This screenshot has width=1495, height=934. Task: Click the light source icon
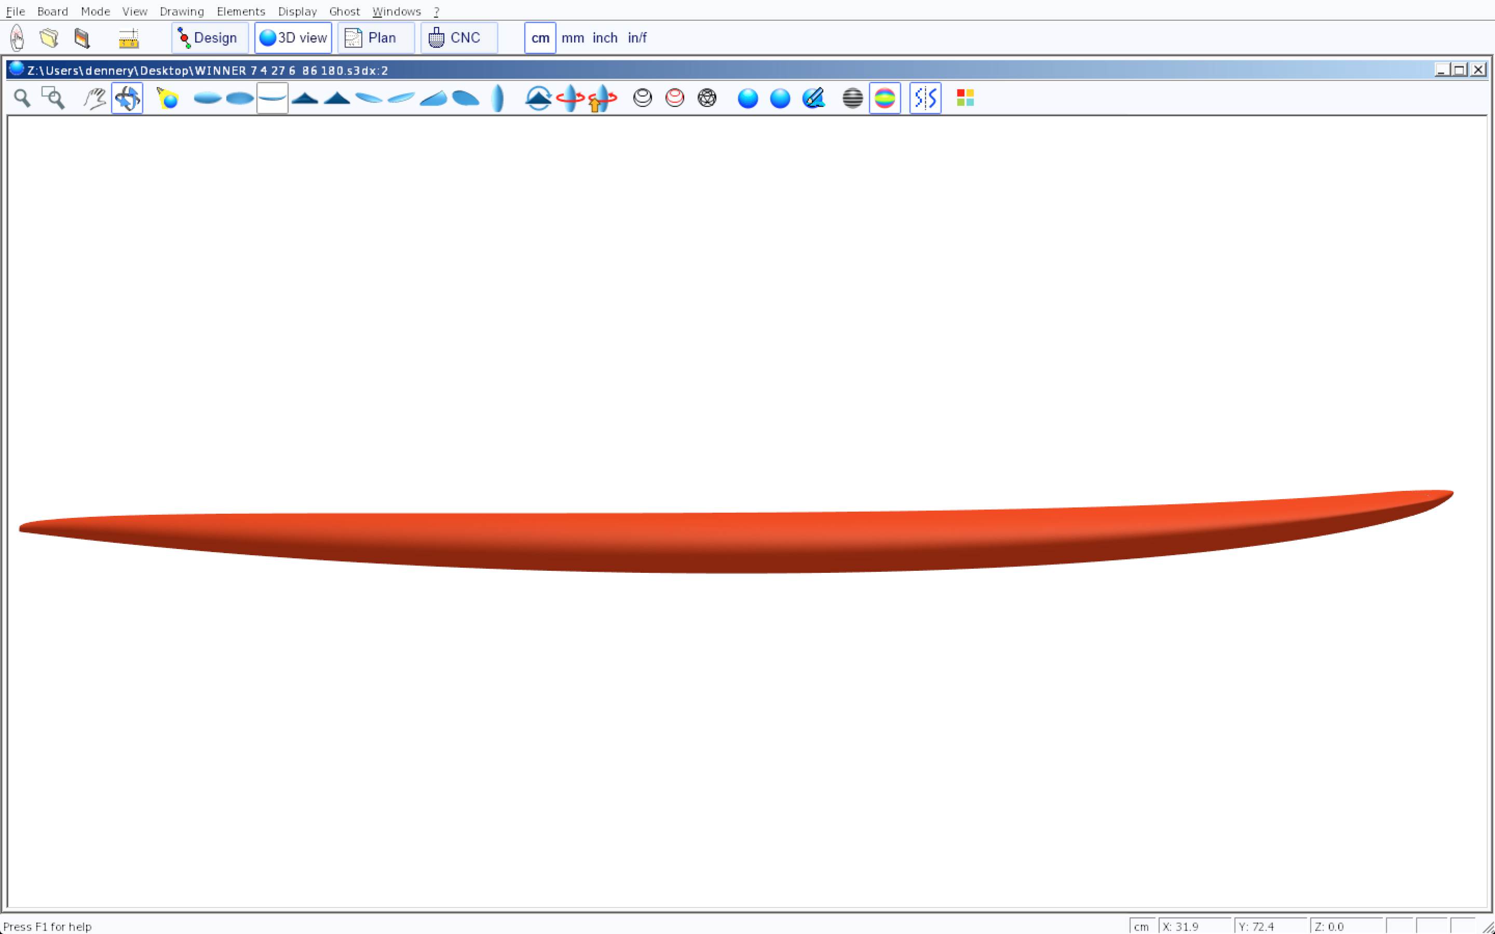click(168, 98)
